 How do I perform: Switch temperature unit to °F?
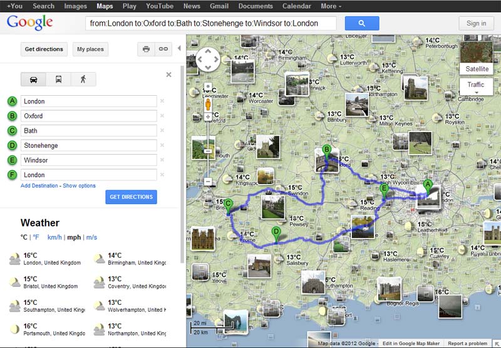[36, 237]
